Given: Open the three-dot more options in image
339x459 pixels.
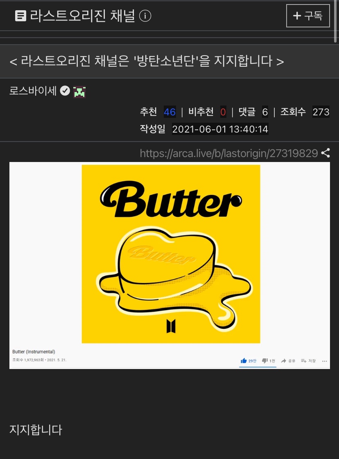Looking at the screenshot, I should pos(324,361).
